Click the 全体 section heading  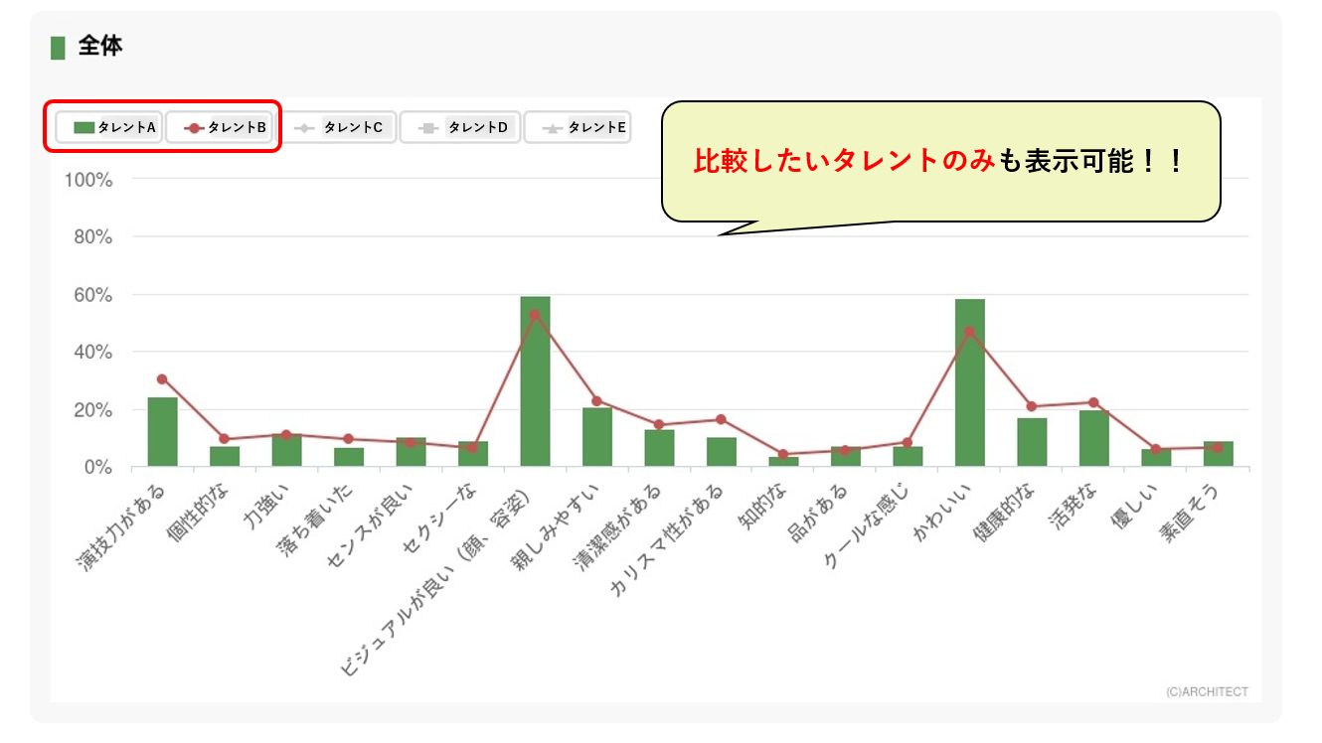click(x=99, y=47)
